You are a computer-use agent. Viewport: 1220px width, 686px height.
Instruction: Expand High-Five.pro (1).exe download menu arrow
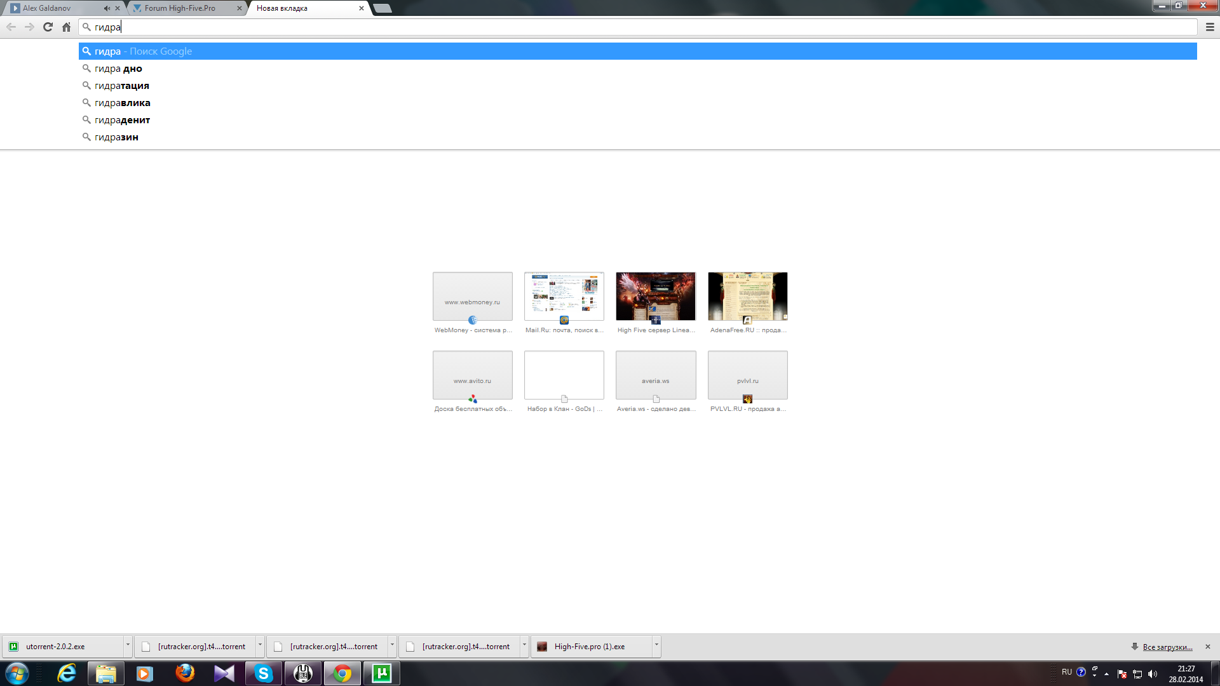(656, 645)
